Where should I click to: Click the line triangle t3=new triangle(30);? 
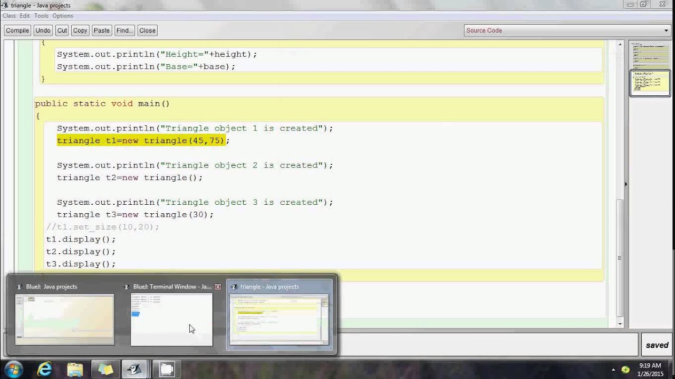136,215
